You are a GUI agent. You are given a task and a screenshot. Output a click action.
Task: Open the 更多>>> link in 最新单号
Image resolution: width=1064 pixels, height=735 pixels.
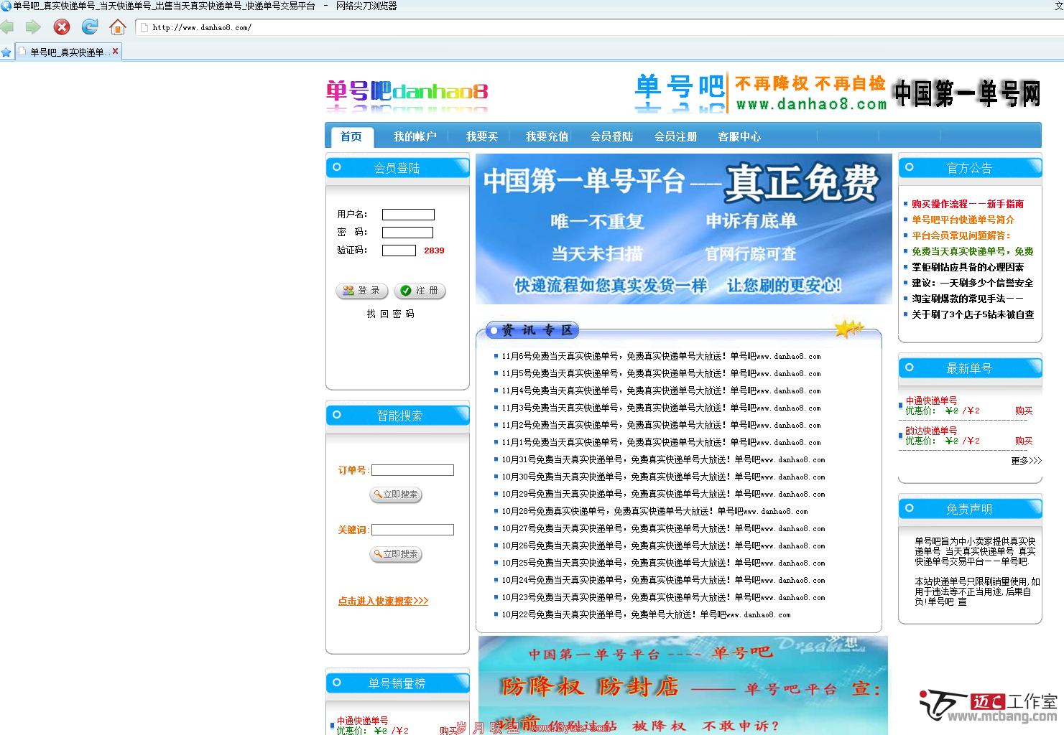tap(1026, 461)
